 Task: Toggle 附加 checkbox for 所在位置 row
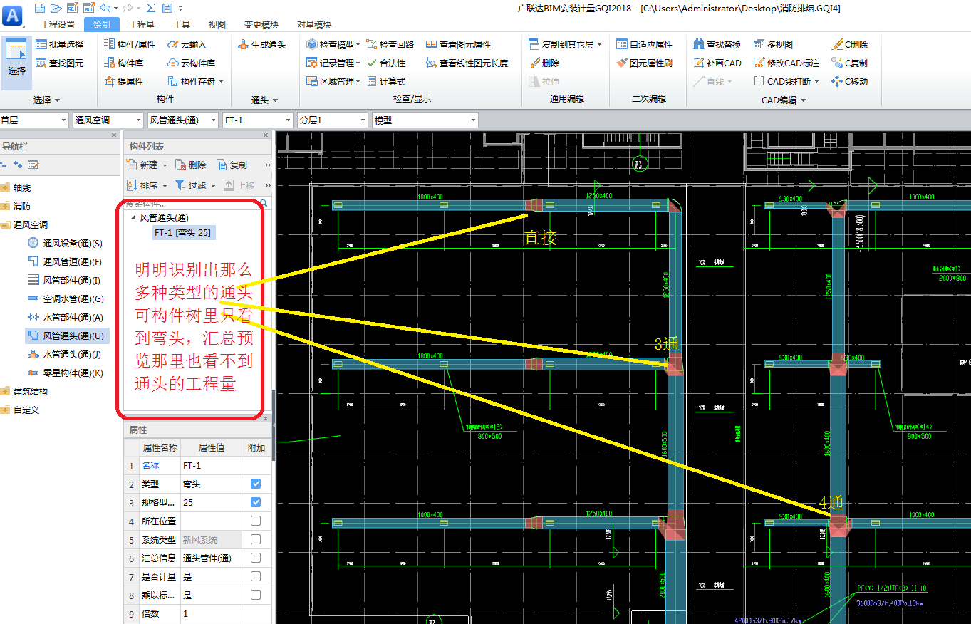(x=256, y=521)
